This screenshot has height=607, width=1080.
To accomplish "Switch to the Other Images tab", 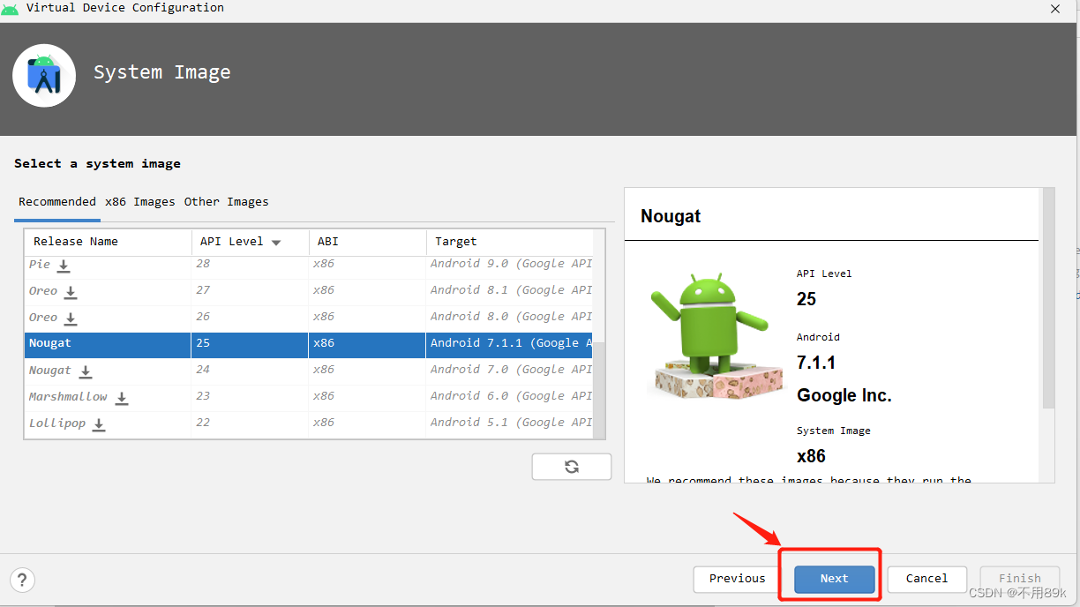I will [227, 201].
